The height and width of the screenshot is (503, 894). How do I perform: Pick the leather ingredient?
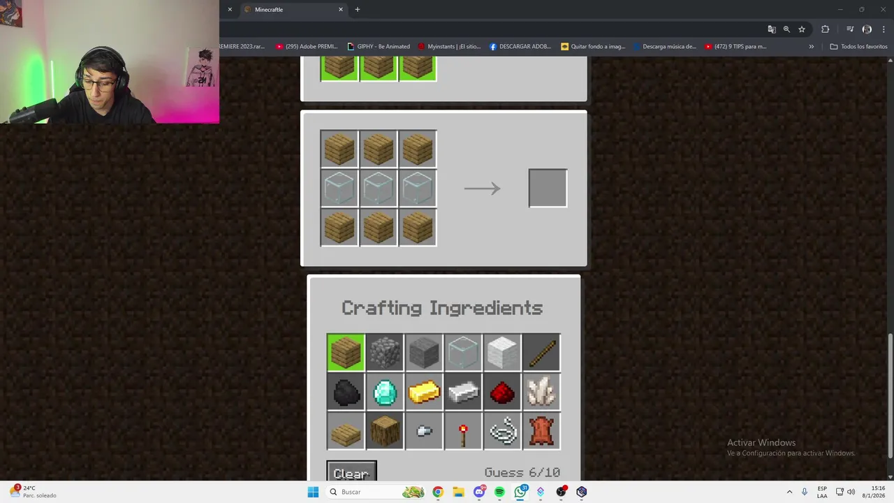click(x=541, y=431)
